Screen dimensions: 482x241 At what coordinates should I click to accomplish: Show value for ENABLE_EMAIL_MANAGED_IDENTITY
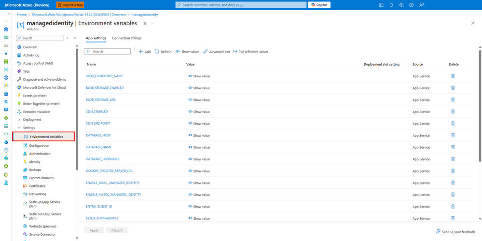tap(199, 183)
